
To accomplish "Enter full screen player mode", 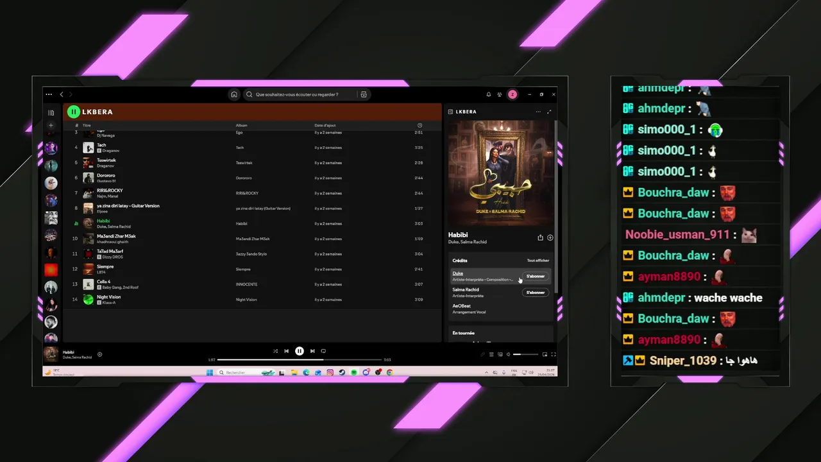I will tap(554, 354).
